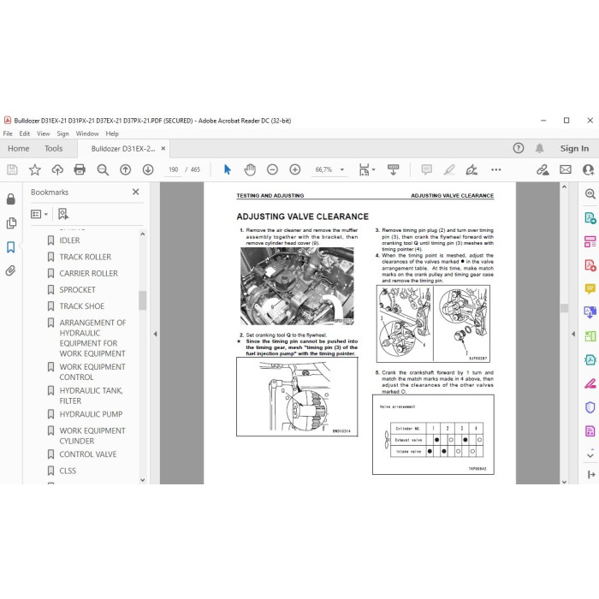Open the fit page options tool
This screenshot has width=599, height=599.
[364, 169]
